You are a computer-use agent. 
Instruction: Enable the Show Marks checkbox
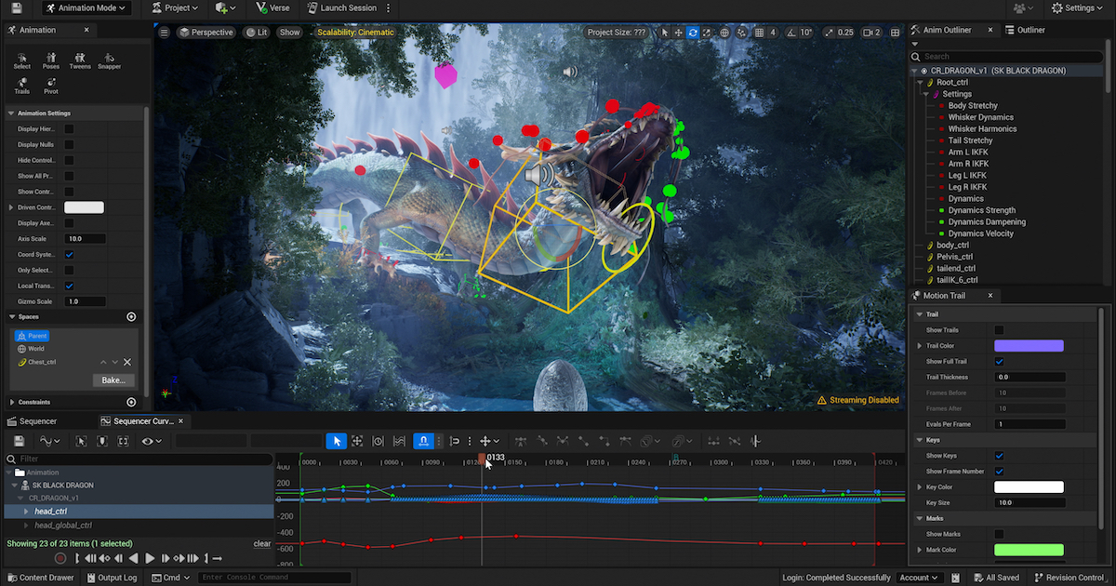999,534
